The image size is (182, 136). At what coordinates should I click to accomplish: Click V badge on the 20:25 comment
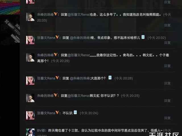(56, 95)
